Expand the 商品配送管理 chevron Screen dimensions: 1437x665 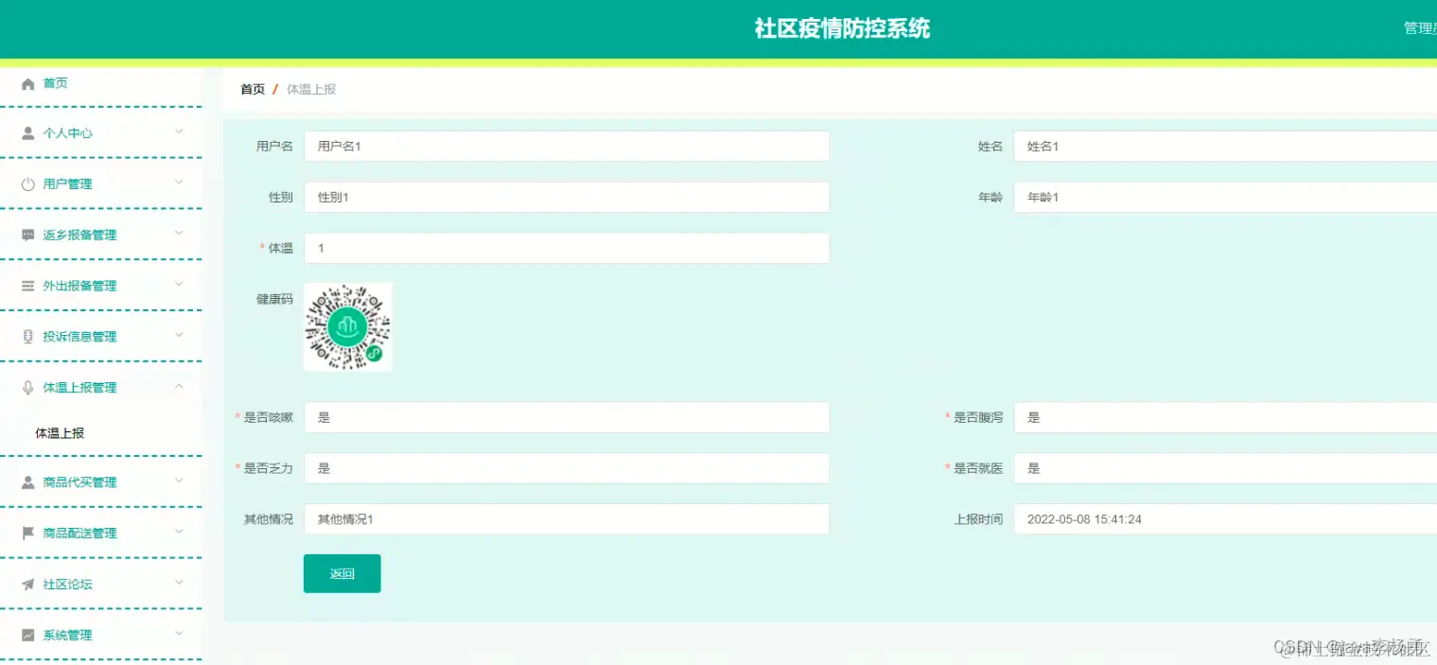click(x=179, y=533)
